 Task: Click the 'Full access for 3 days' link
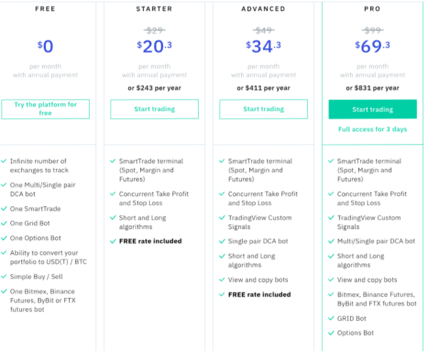(372, 129)
